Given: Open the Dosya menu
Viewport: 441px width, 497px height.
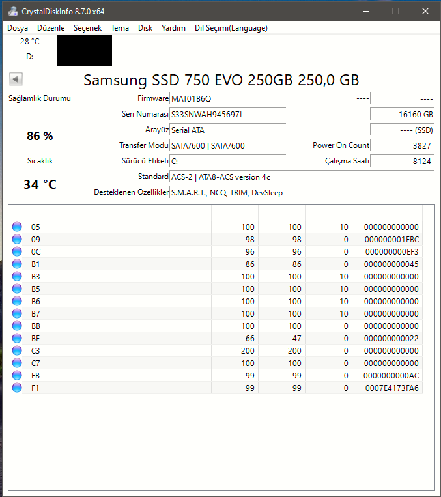Looking at the screenshot, I should click(18, 28).
